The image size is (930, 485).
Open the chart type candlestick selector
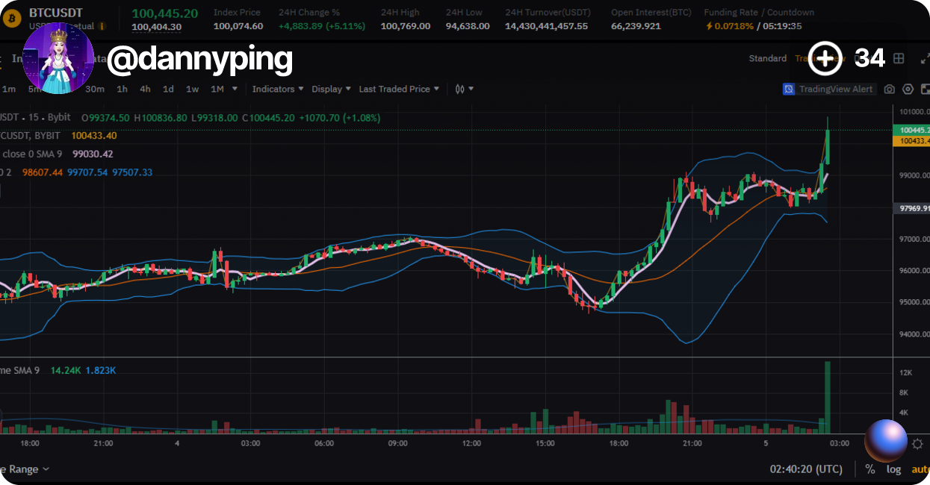464,89
